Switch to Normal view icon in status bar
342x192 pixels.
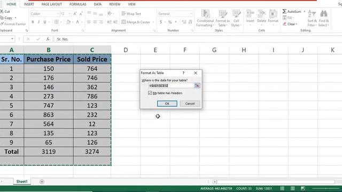(x=282, y=188)
